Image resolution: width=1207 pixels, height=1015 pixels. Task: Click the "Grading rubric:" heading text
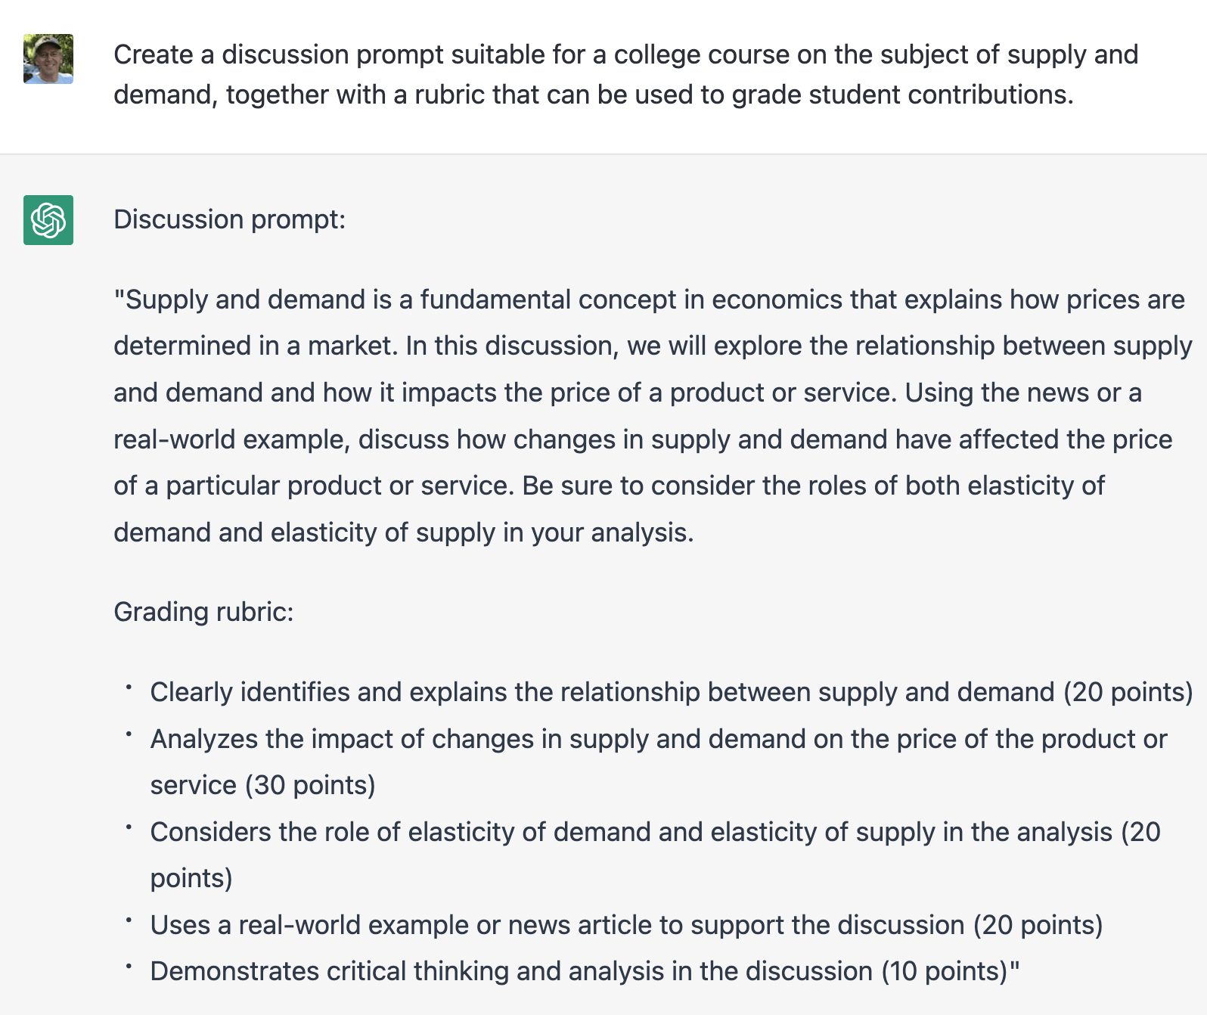[203, 611]
